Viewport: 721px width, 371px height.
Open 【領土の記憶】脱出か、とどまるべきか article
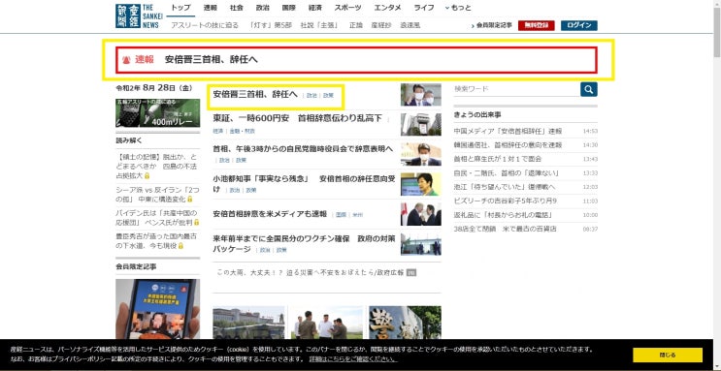pos(157,166)
